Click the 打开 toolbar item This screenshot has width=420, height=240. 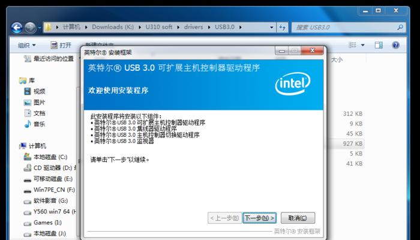pyautogui.click(x=61, y=45)
